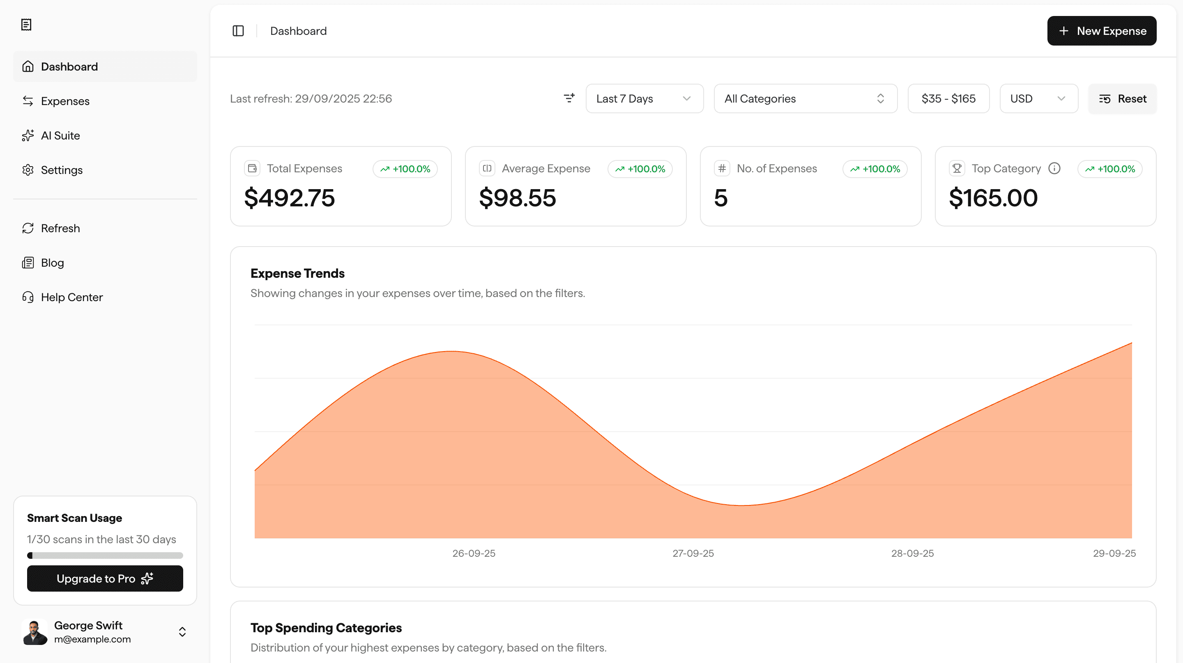Open Settings from sidebar
The image size is (1183, 663).
pos(62,170)
